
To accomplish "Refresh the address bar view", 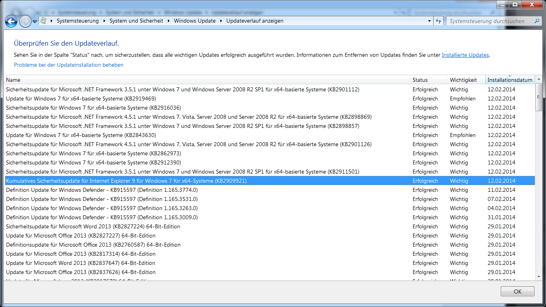I will tap(438, 21).
